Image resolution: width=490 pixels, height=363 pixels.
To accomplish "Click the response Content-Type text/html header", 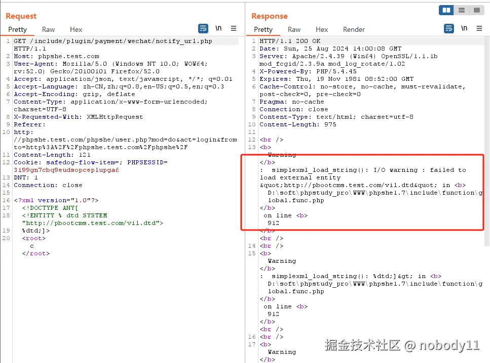I will point(336,117).
